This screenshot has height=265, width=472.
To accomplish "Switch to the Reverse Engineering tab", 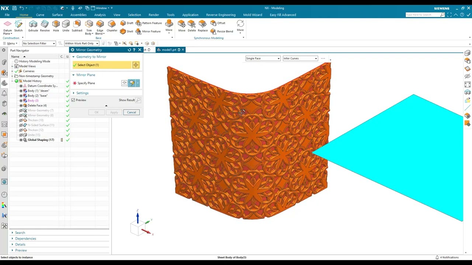I will [x=221, y=15].
